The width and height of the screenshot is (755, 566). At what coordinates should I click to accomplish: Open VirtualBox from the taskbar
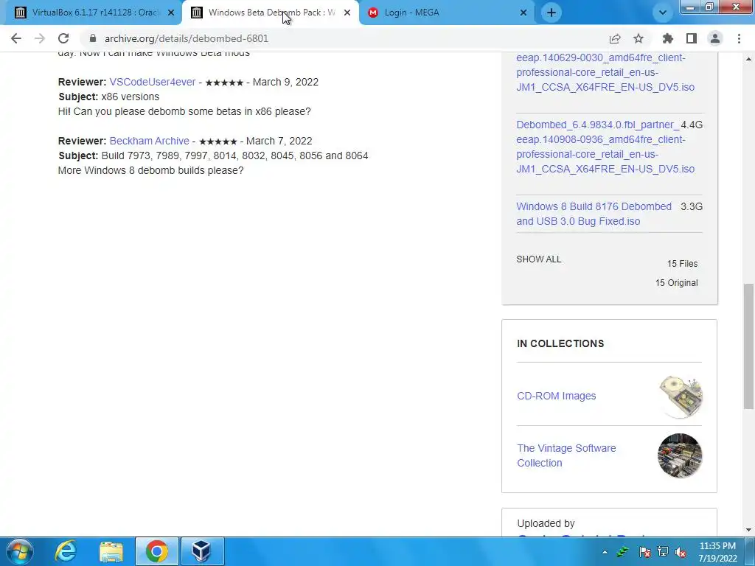(201, 551)
